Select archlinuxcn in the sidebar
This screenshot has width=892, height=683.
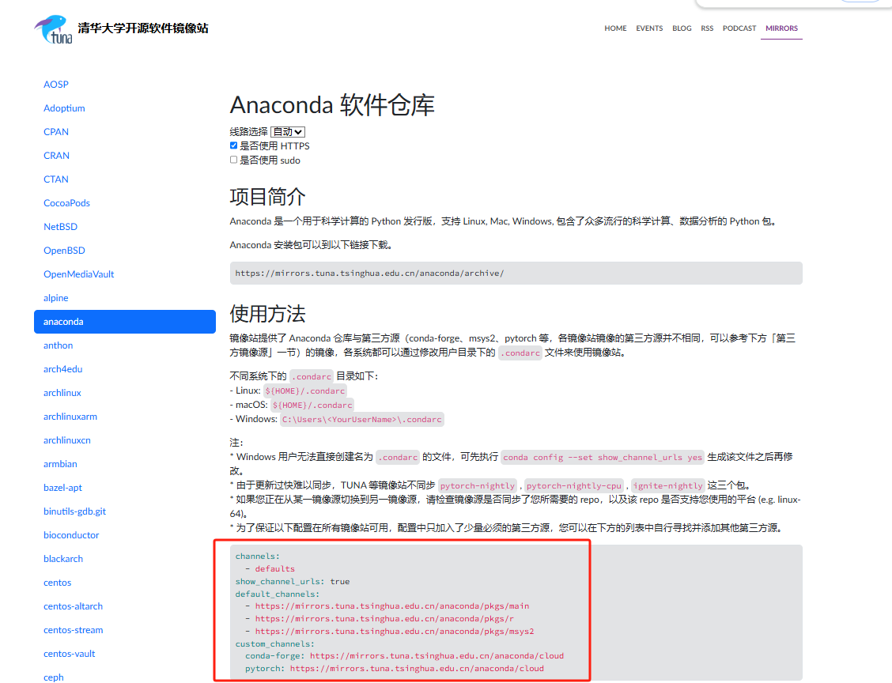[66, 441]
